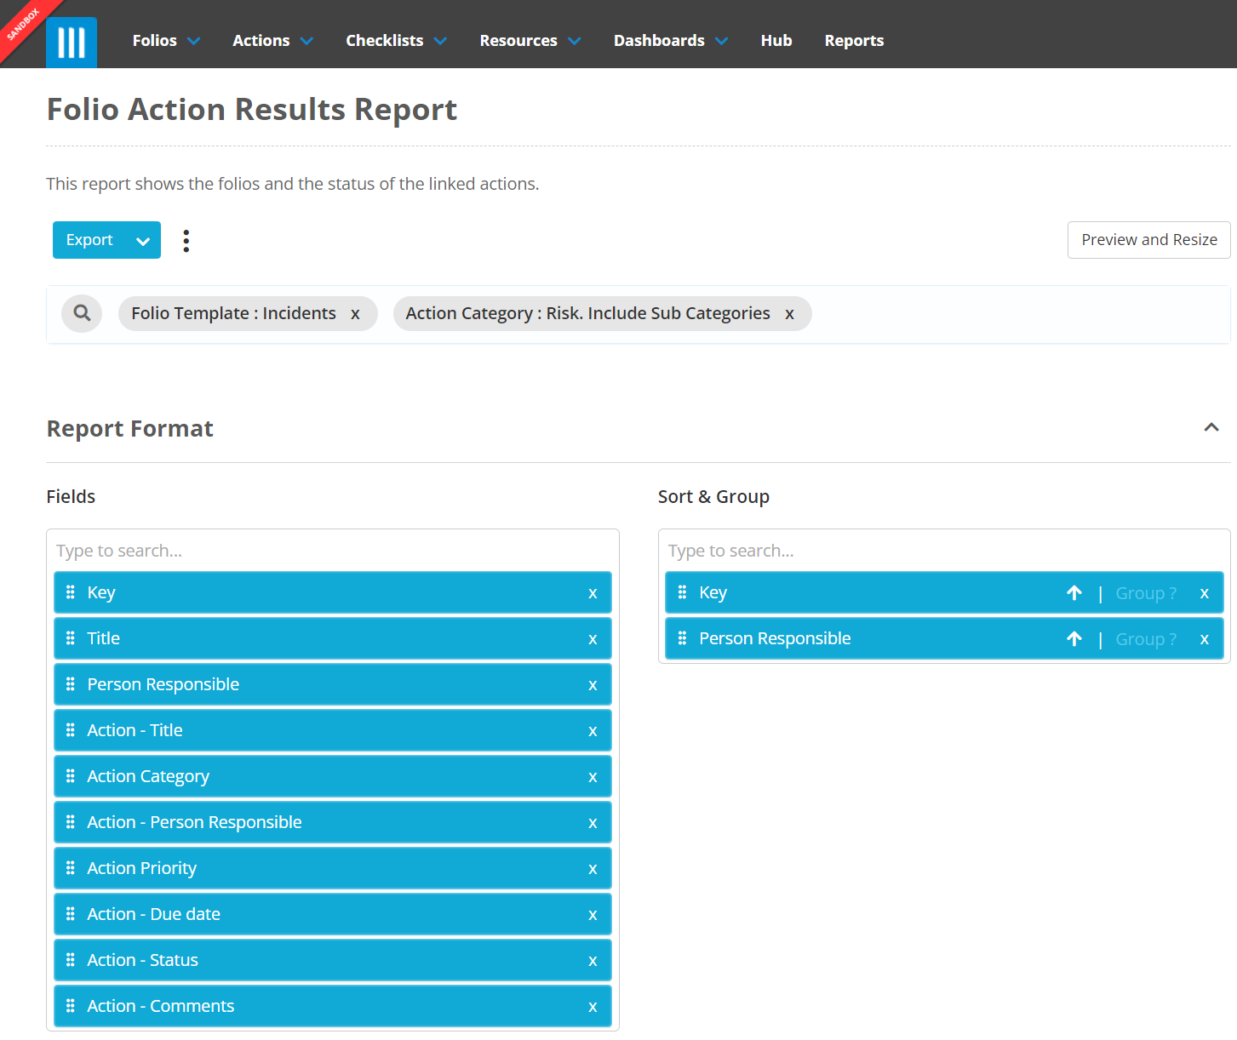Open the Checklists menu
Screen dimensions: 1237x1040
396,41
